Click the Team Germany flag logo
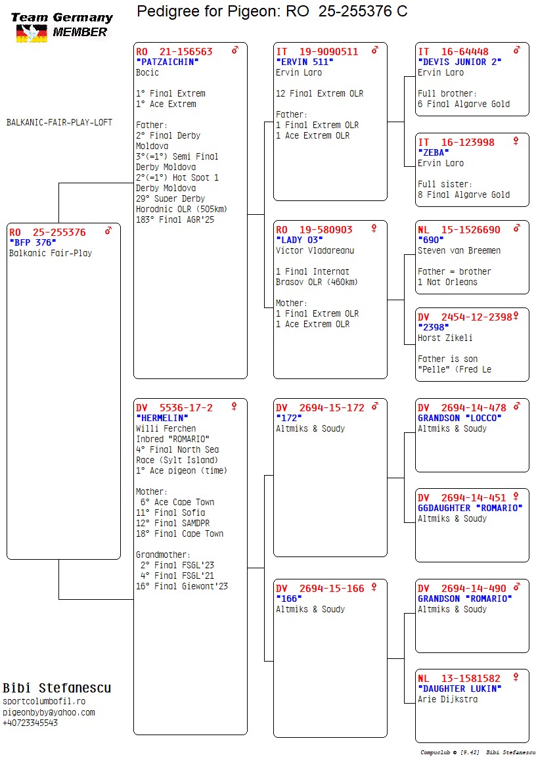 pyautogui.click(x=32, y=34)
